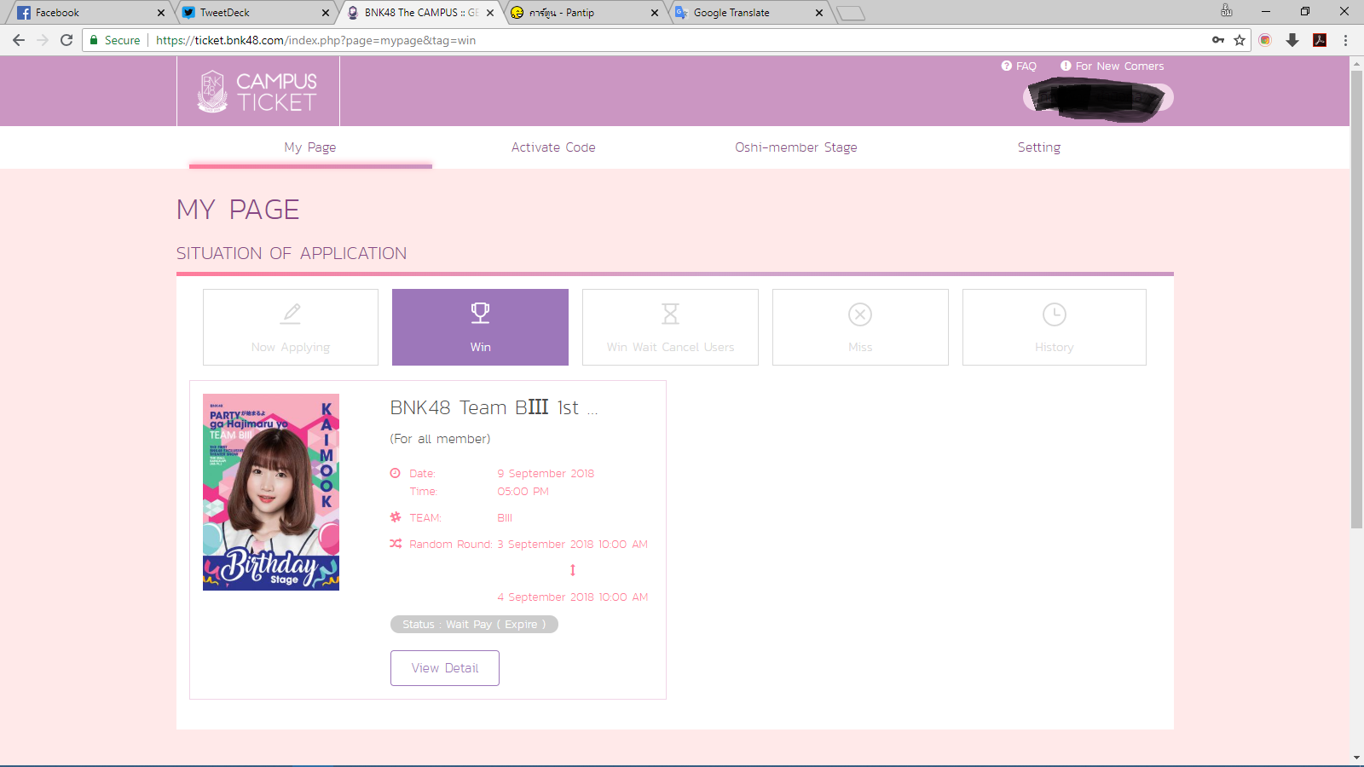Screen dimensions: 1364x767
Task: Click the date text '9 September 2018'
Action: [x=546, y=473]
